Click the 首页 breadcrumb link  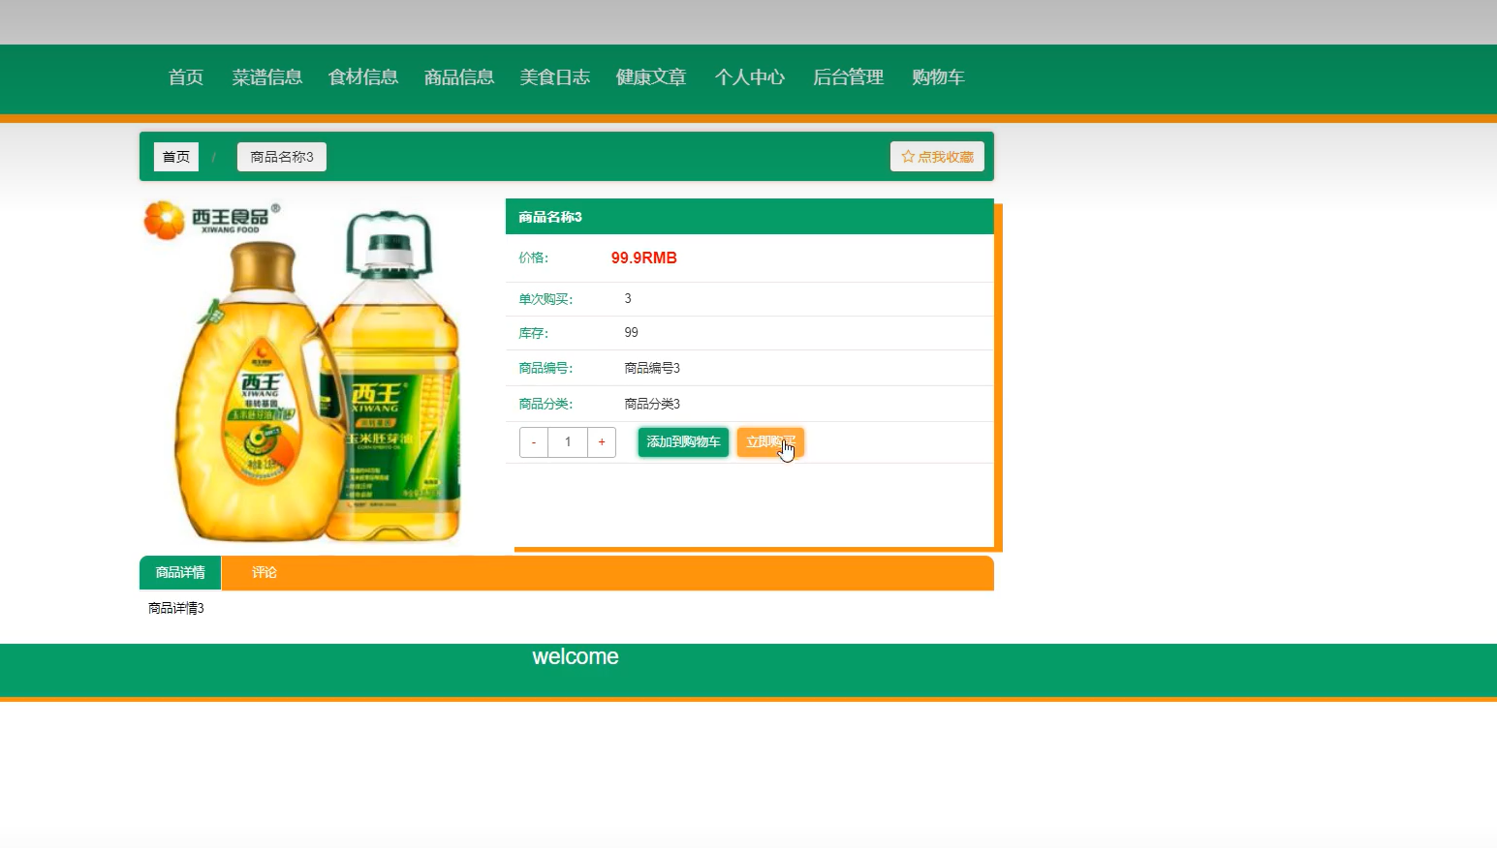[x=176, y=157]
